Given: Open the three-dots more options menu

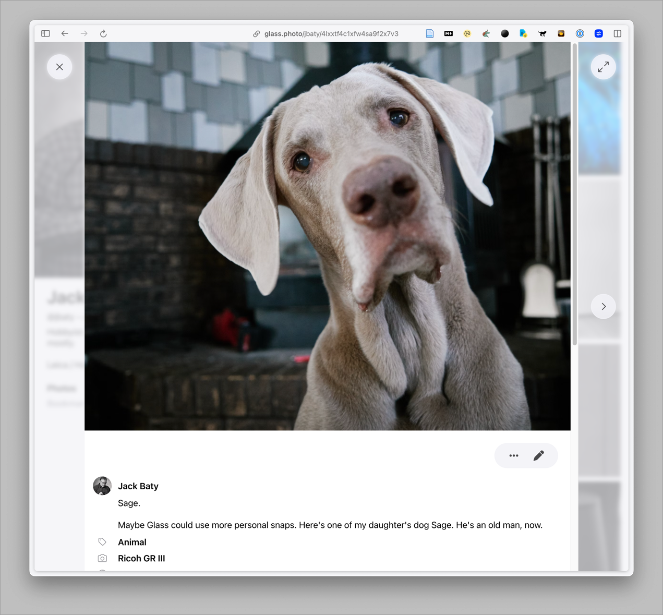Looking at the screenshot, I should 514,455.
